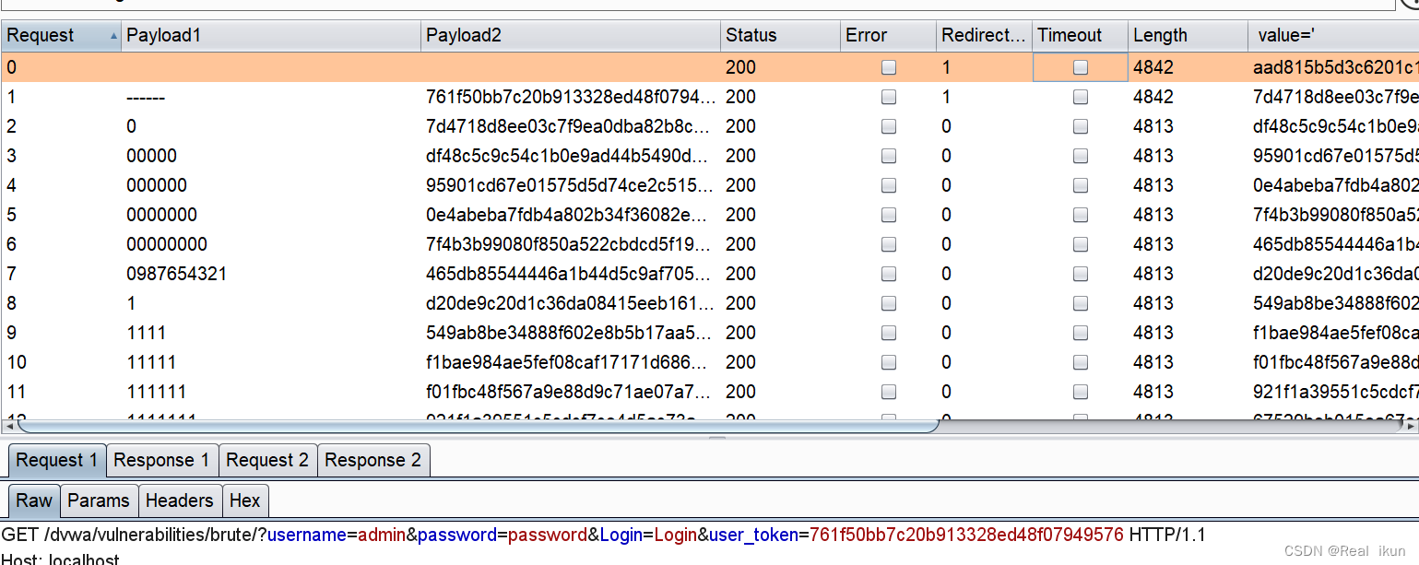
Task: Select row with payload 111111
Action: click(710, 392)
